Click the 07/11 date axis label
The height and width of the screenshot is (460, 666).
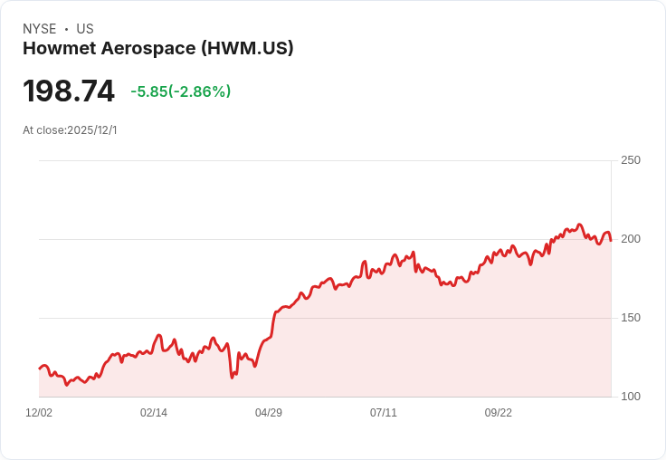[x=383, y=413]
